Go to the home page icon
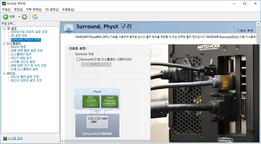This screenshot has height=144, width=261. 35,17
